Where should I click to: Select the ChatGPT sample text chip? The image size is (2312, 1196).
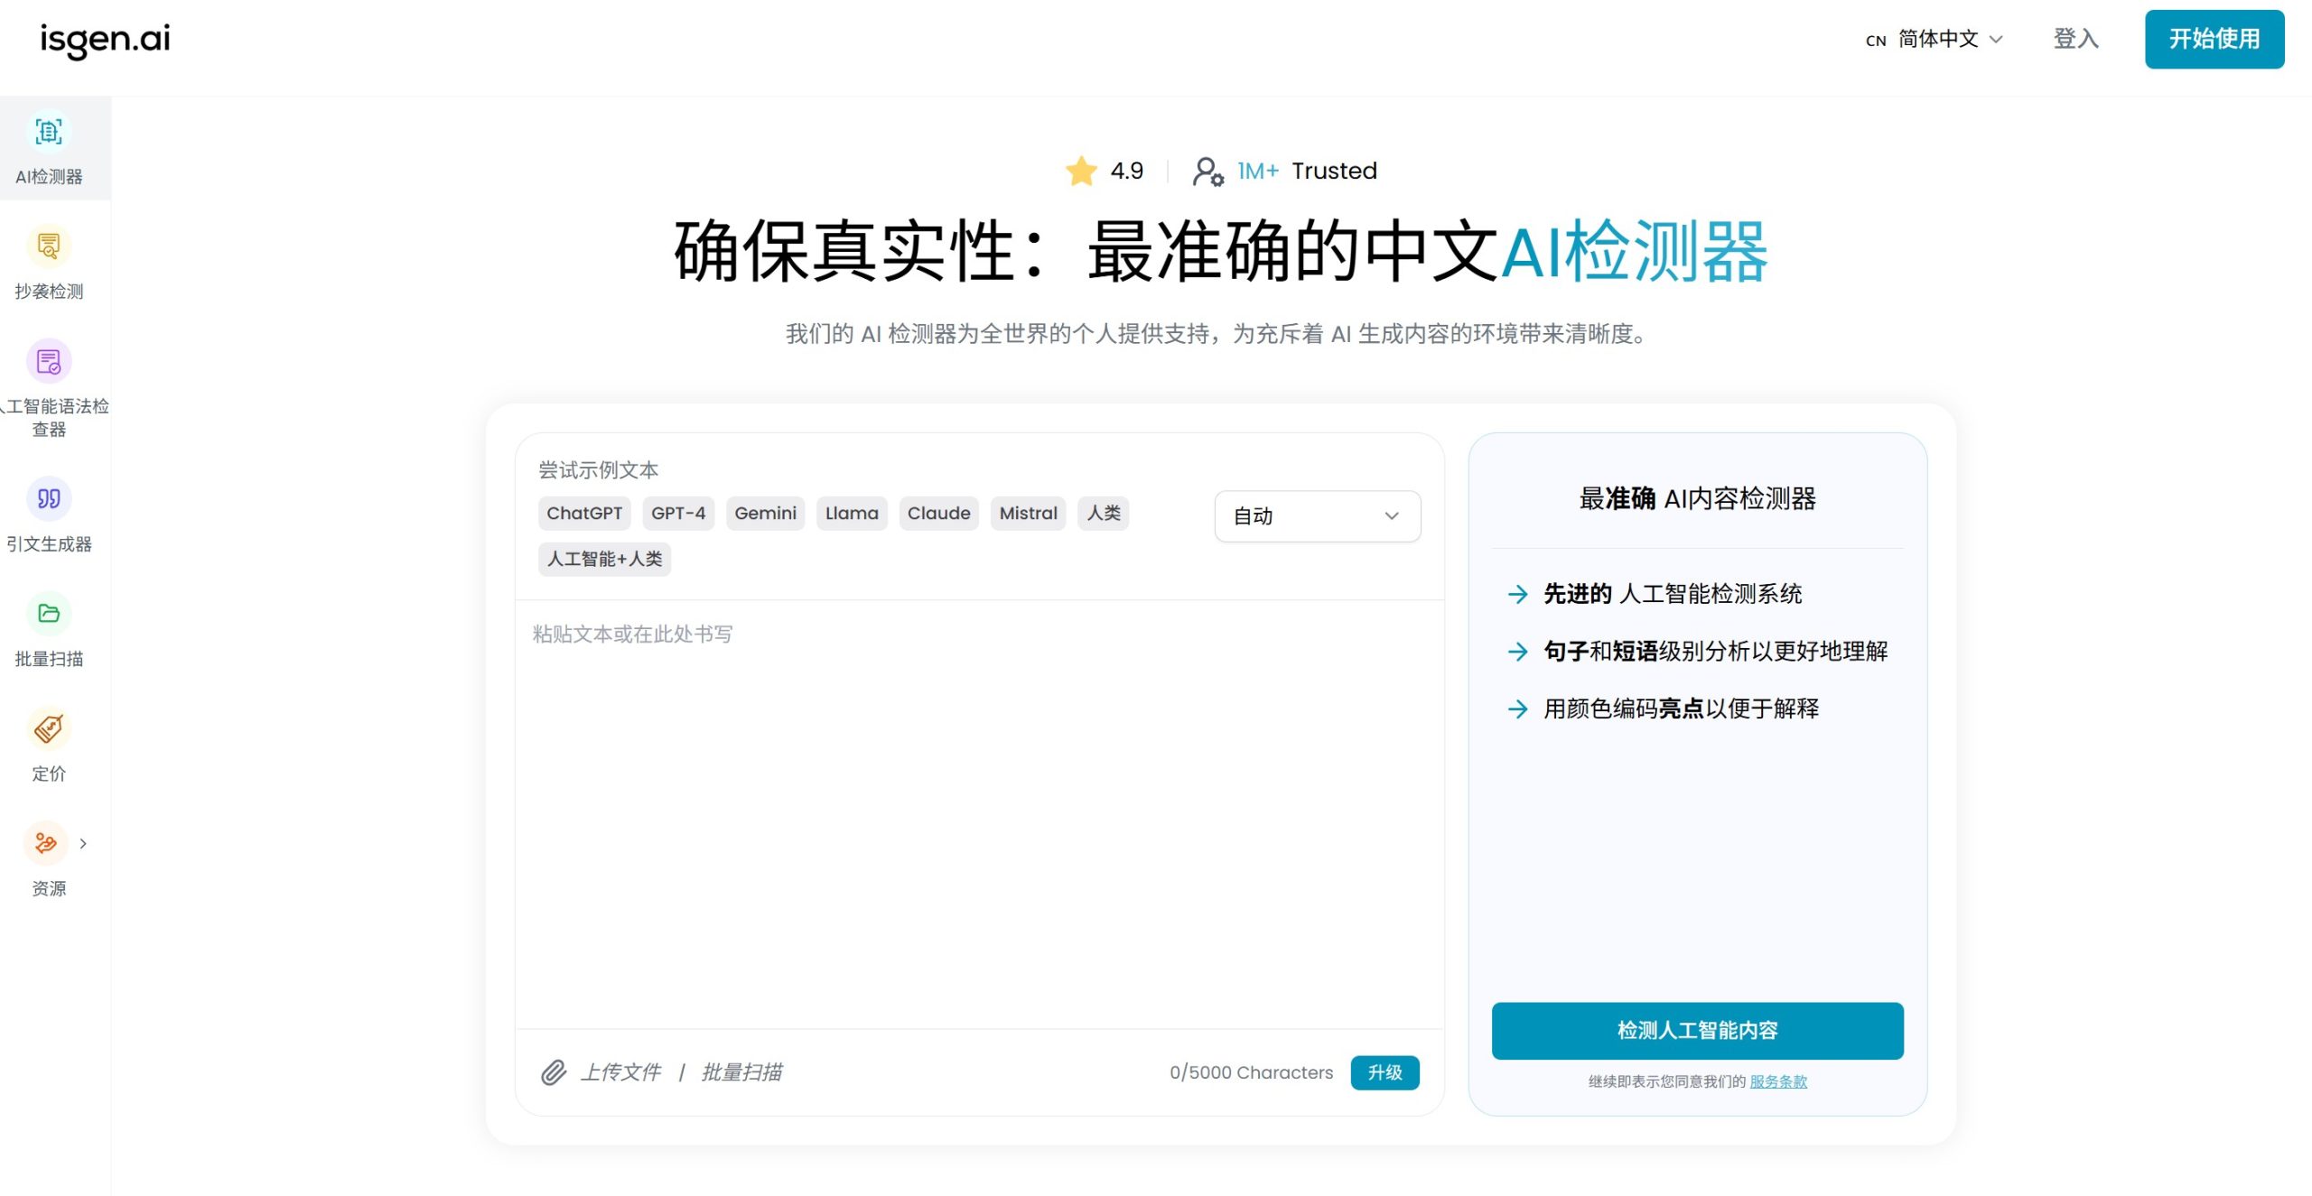coord(584,514)
